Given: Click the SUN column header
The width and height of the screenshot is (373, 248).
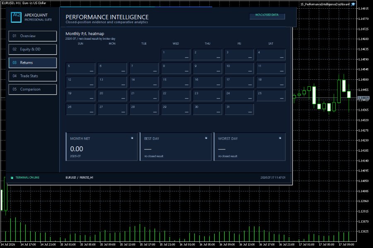Looking at the screenshot, I should tap(80, 44).
